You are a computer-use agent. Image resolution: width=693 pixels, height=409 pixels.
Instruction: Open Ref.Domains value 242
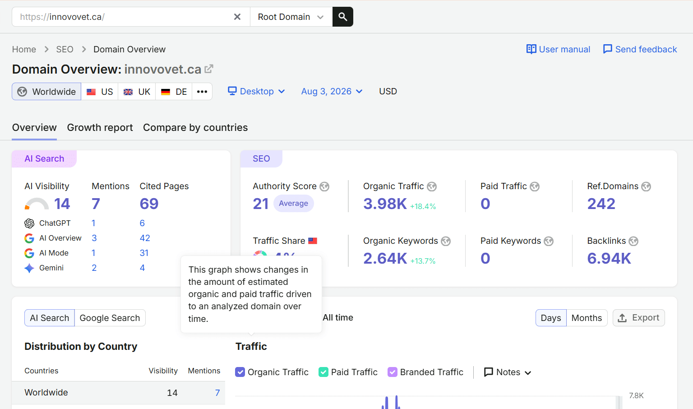(x=601, y=204)
